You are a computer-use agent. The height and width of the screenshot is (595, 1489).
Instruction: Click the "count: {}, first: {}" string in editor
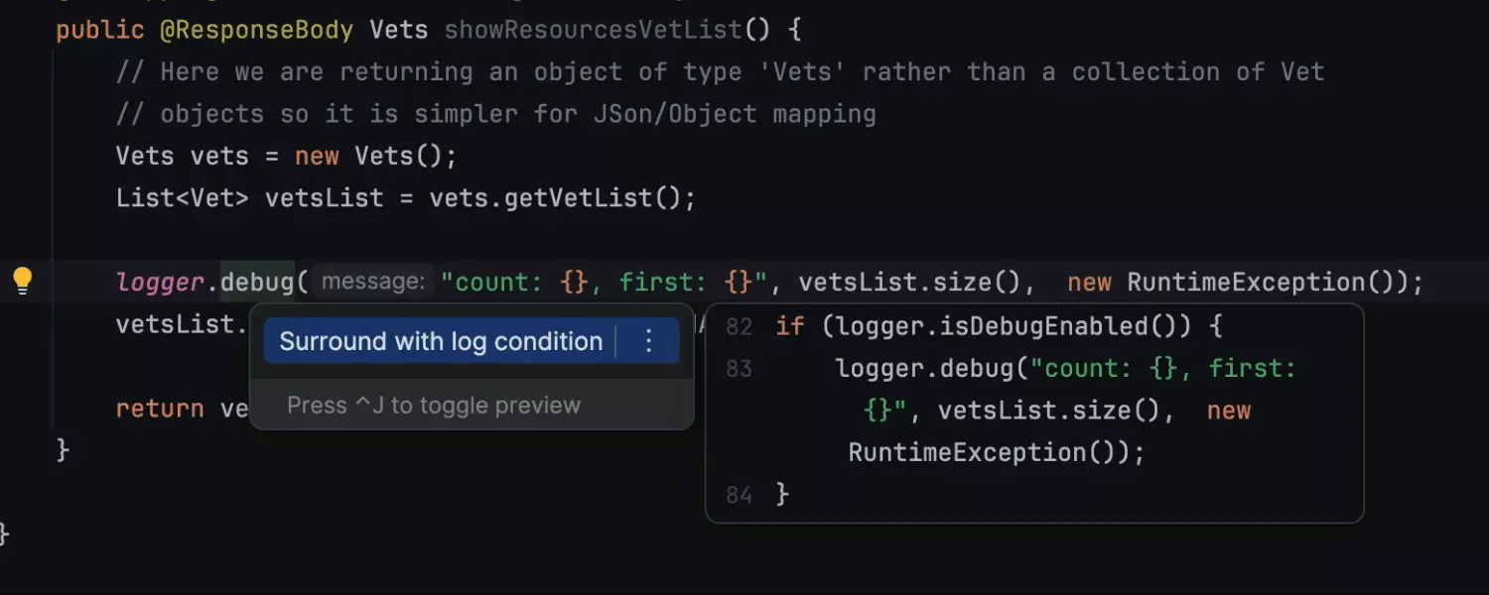coord(605,283)
